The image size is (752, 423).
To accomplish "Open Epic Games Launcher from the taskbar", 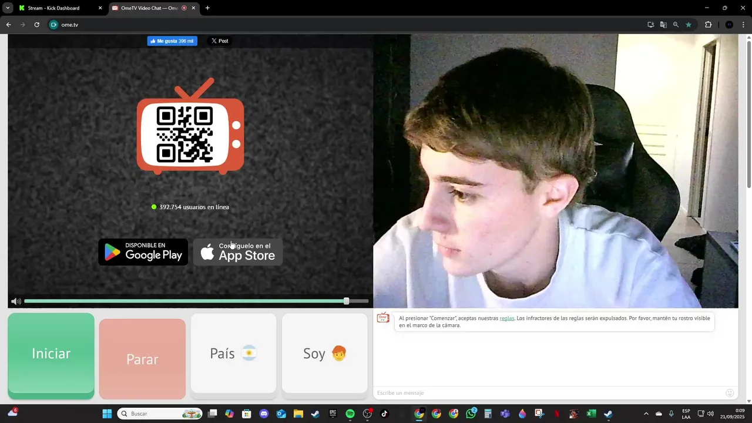I will (333, 414).
